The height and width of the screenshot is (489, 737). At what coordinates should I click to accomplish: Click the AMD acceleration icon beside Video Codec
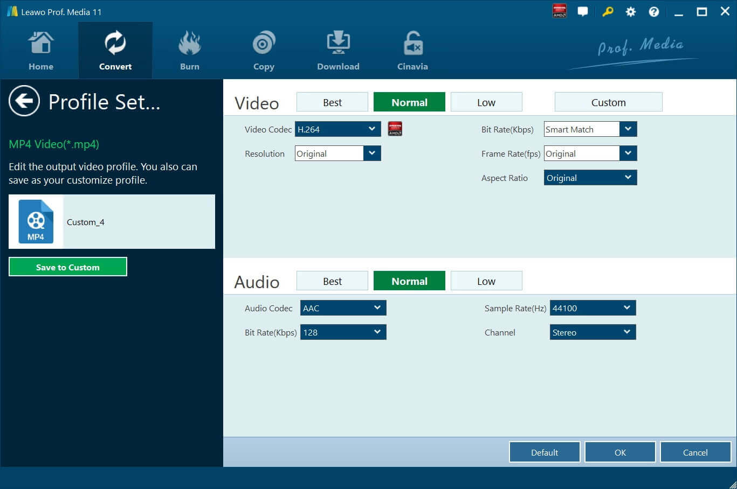[395, 129]
